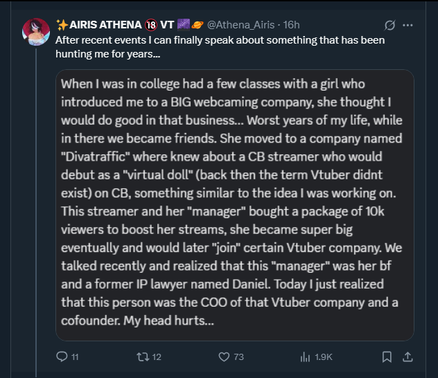Image resolution: width=438 pixels, height=378 pixels.
Task: Like the tweet with the heart icon
Action: (224, 357)
